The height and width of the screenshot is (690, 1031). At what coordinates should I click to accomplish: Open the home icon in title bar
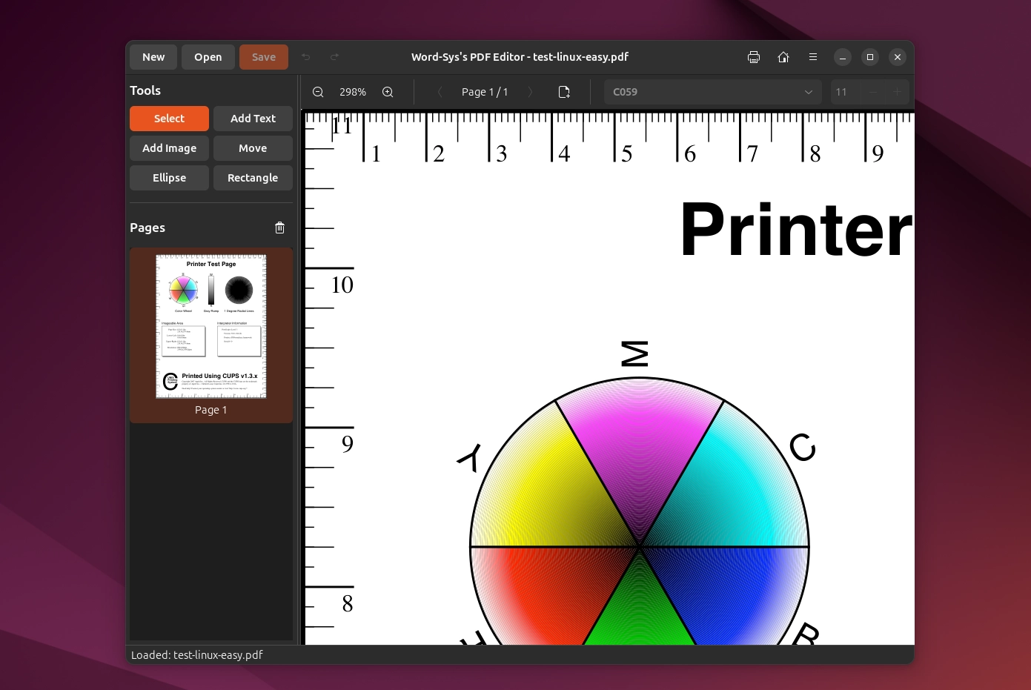pos(783,57)
